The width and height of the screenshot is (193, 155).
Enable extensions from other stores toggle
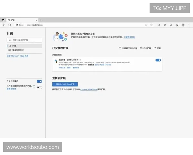pyautogui.click(x=39, y=88)
